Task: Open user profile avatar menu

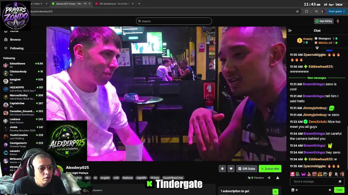Action: pyautogui.click(x=338, y=21)
